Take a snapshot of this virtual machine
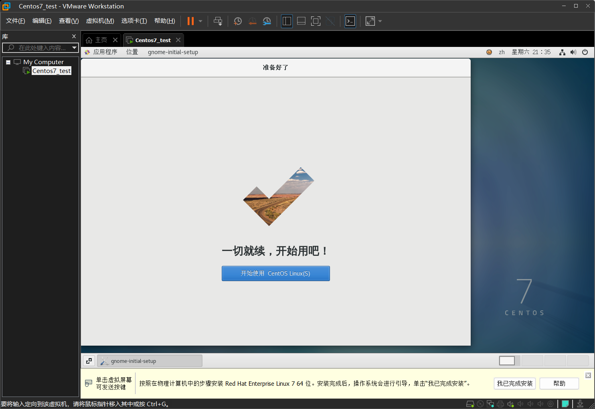The image size is (595, 409). click(x=238, y=21)
